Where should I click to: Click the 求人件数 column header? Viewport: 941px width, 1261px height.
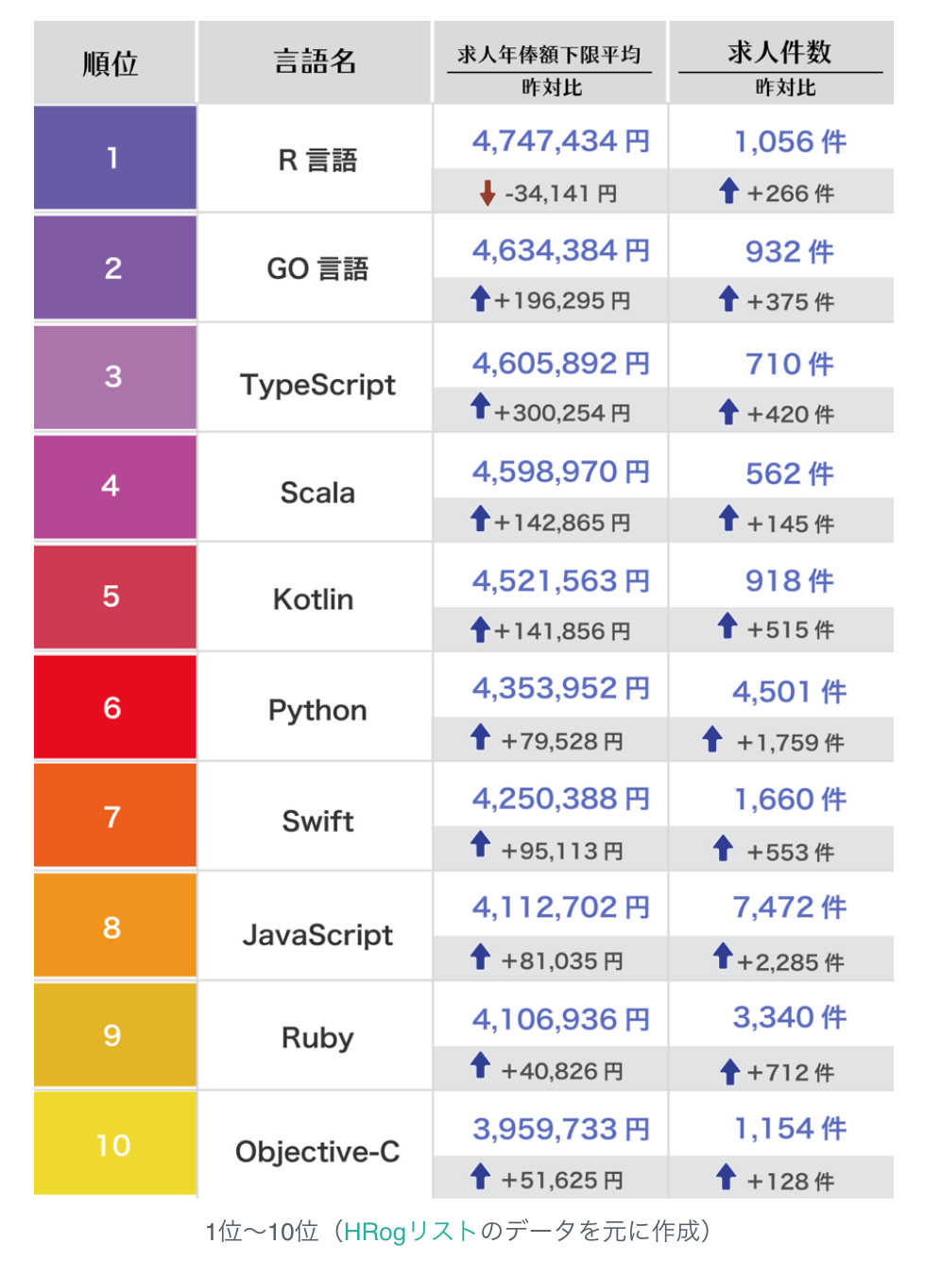coord(779,52)
